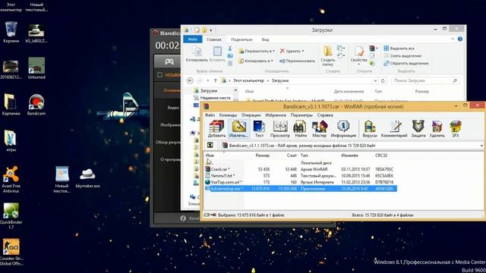Open the Просмотр viewer in WinRAR
This screenshot has height=273, width=486.
(x=280, y=128)
